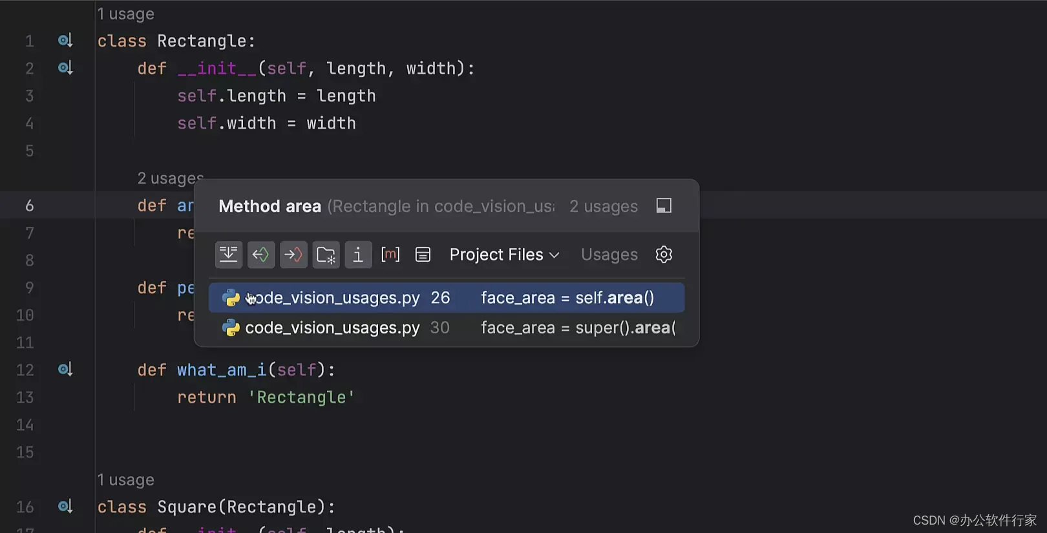Click the '2 usages' count in popup header

604,206
